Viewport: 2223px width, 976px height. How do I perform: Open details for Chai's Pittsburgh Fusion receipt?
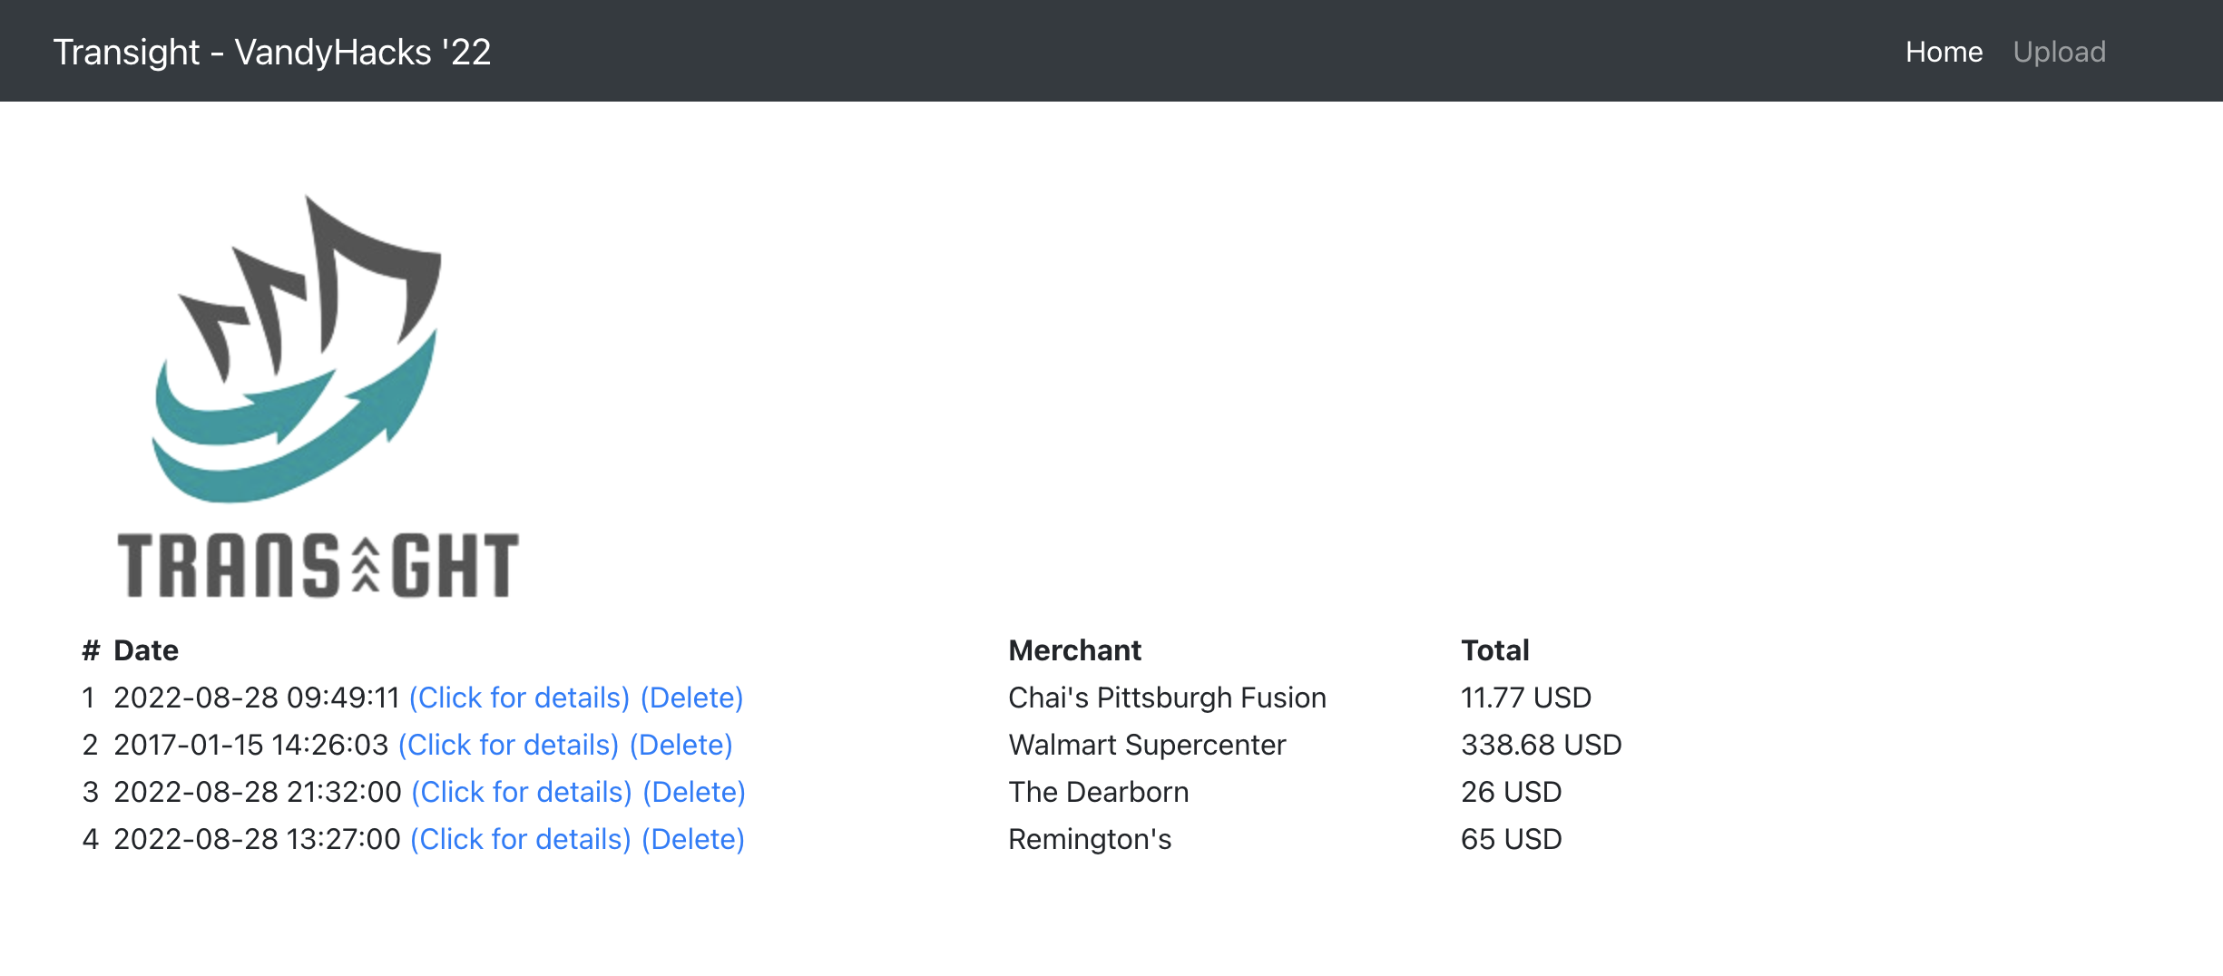[519, 698]
